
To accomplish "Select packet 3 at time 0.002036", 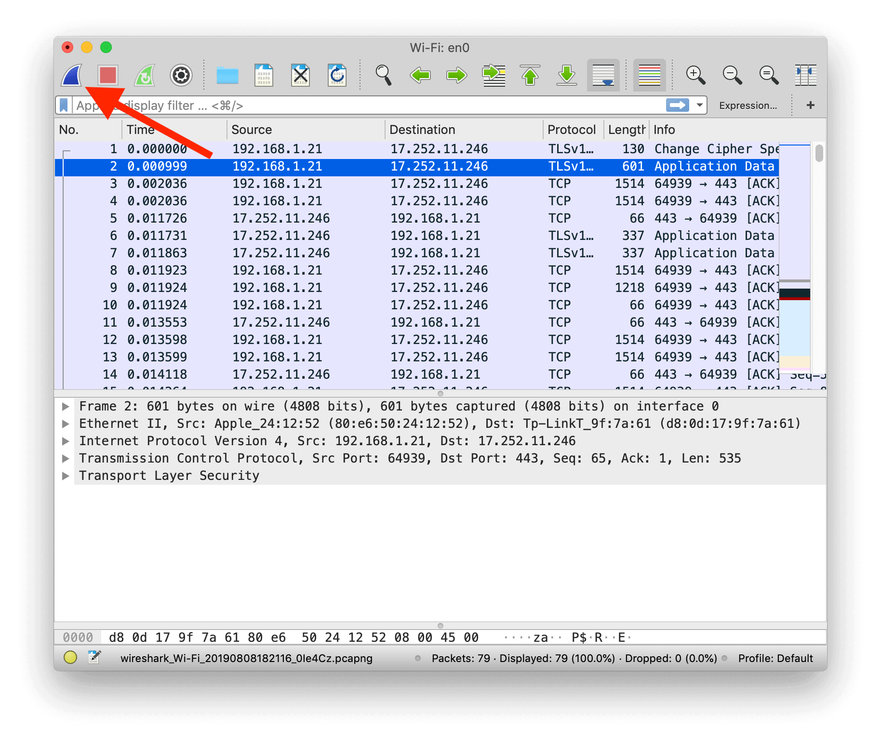I will click(x=416, y=184).
